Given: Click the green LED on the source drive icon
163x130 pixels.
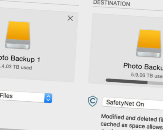Looking at the screenshot, I should point(25,47).
